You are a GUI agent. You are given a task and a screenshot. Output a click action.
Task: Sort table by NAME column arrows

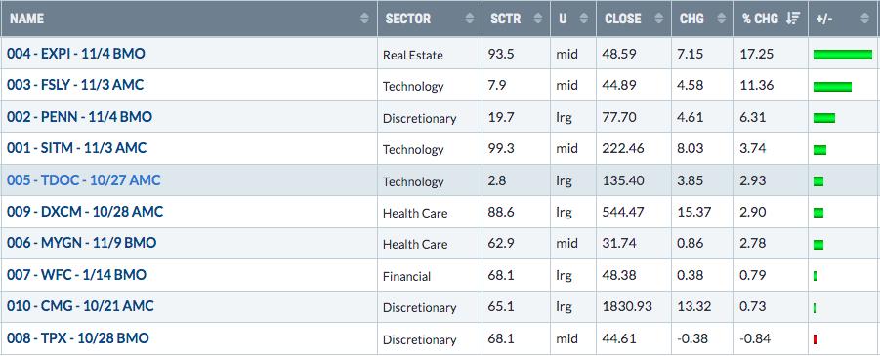pos(365,19)
